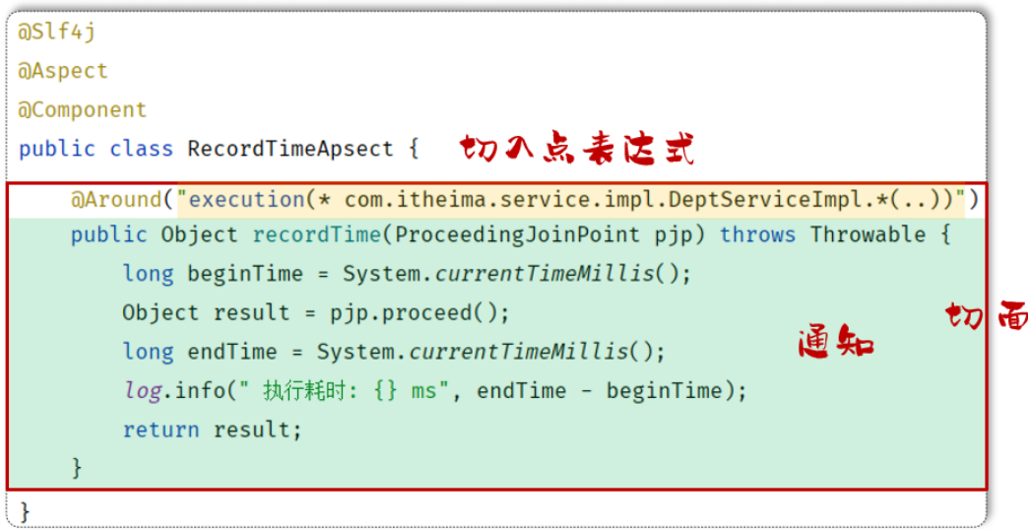Click the 'info' method call
Viewport: 1028px width, 530px height.
point(199,392)
